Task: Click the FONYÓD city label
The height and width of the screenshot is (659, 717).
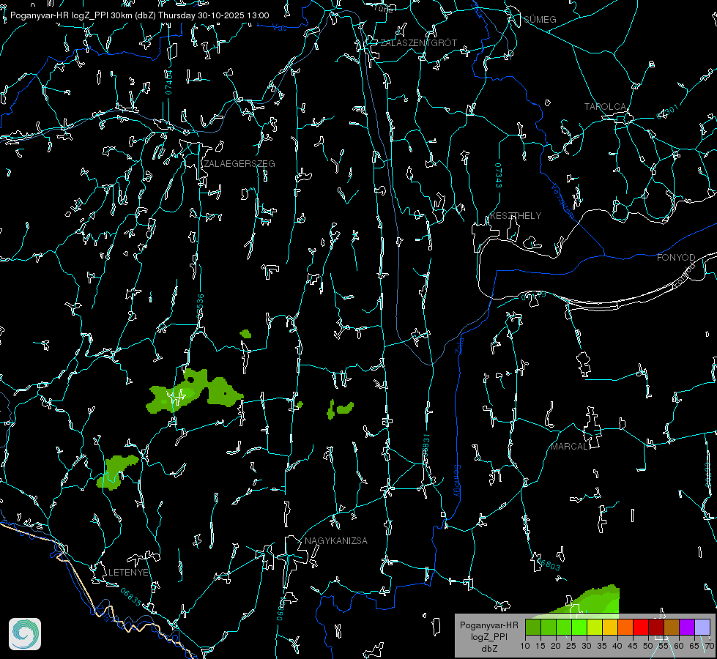Action: pyautogui.click(x=676, y=258)
